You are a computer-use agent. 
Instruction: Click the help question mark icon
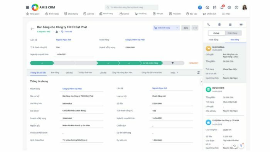236,7
